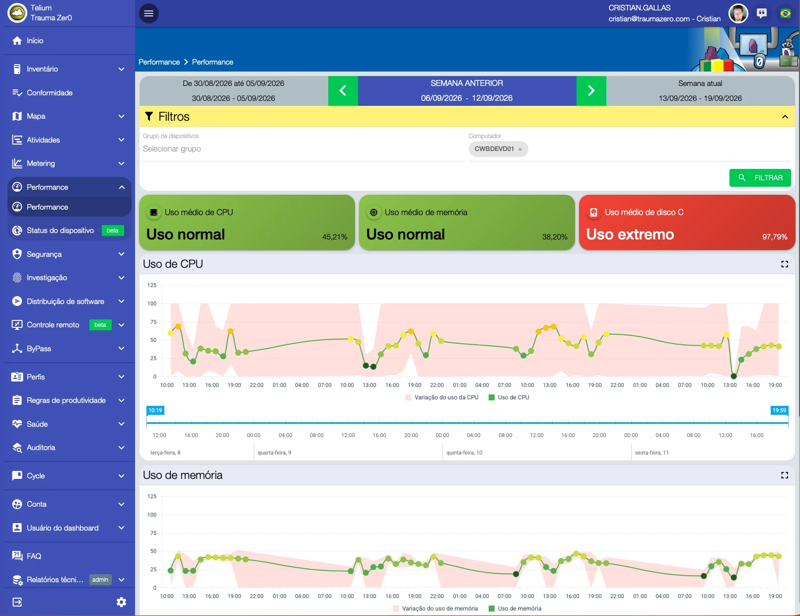Expand Uso de memória chart fullscreen
Viewport: 800px width, 616px height.
click(x=785, y=475)
